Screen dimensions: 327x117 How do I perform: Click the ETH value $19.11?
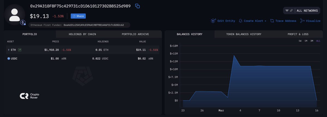coord(141,50)
